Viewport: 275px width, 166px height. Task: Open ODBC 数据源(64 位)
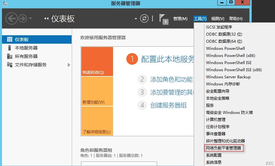(224, 41)
